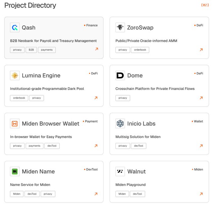Select the B2B tag on Qash card
The image size is (214, 207).
tap(31, 50)
